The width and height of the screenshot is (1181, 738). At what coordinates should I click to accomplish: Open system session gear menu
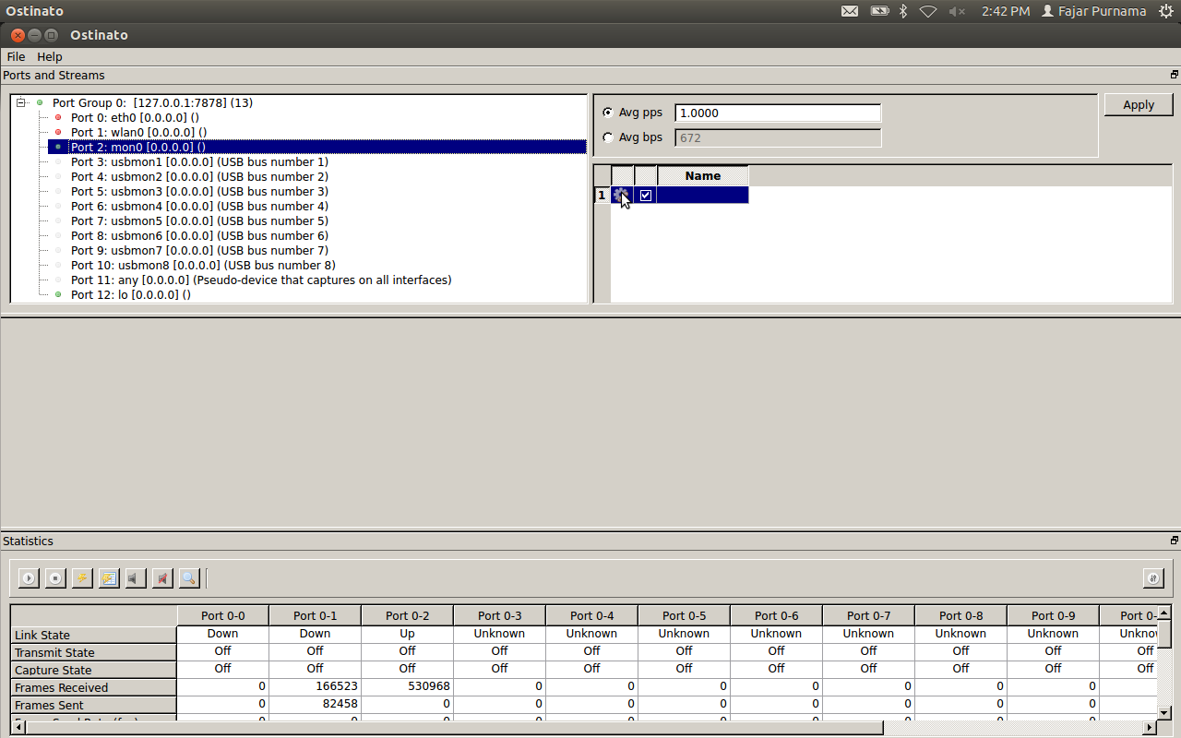pyautogui.click(x=1166, y=11)
